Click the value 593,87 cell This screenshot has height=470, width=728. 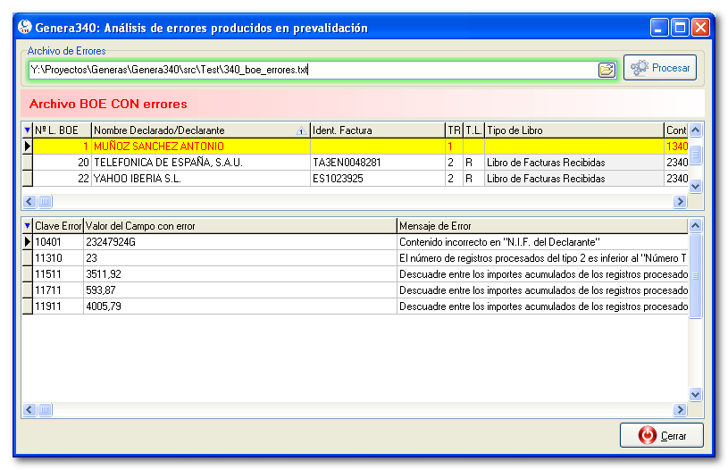(x=240, y=290)
